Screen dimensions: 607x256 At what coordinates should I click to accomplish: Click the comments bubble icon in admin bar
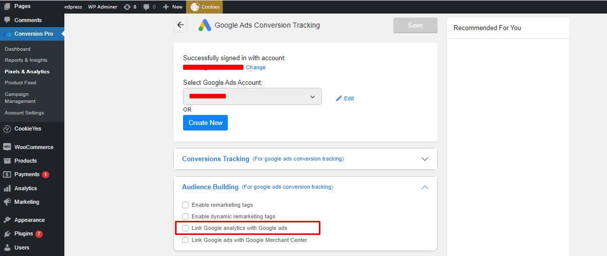pos(146,7)
